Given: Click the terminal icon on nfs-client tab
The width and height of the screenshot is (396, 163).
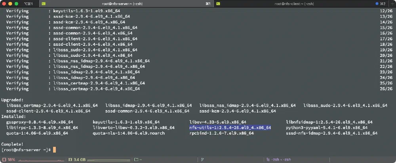Looking at the screenshot, I should tap(218, 4).
